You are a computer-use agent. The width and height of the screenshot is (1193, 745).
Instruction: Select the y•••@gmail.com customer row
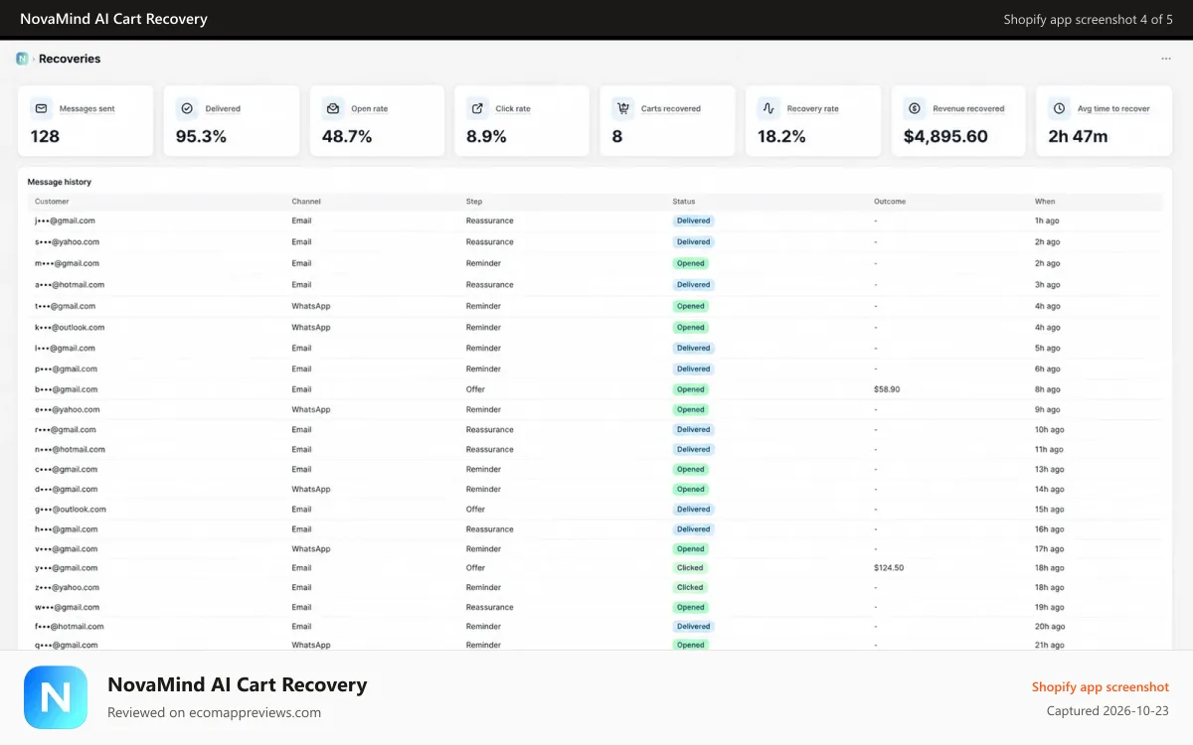click(x=595, y=568)
